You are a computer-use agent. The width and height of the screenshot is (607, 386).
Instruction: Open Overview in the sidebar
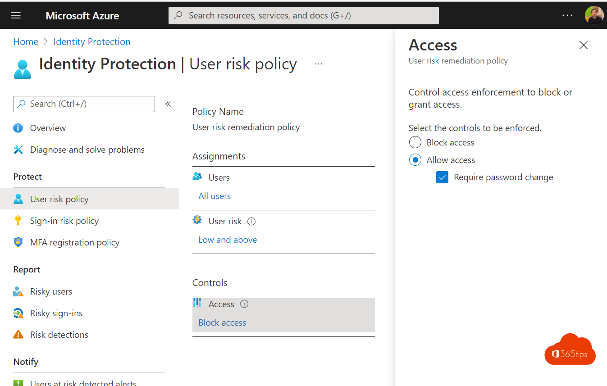(48, 128)
